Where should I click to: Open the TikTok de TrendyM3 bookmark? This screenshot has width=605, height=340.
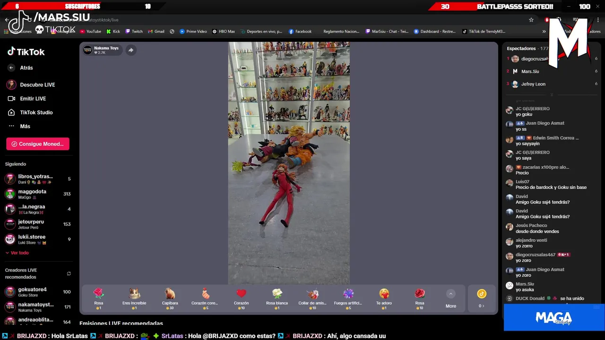coord(484,32)
